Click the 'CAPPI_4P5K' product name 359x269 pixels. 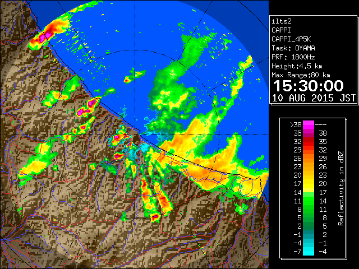[291, 39]
